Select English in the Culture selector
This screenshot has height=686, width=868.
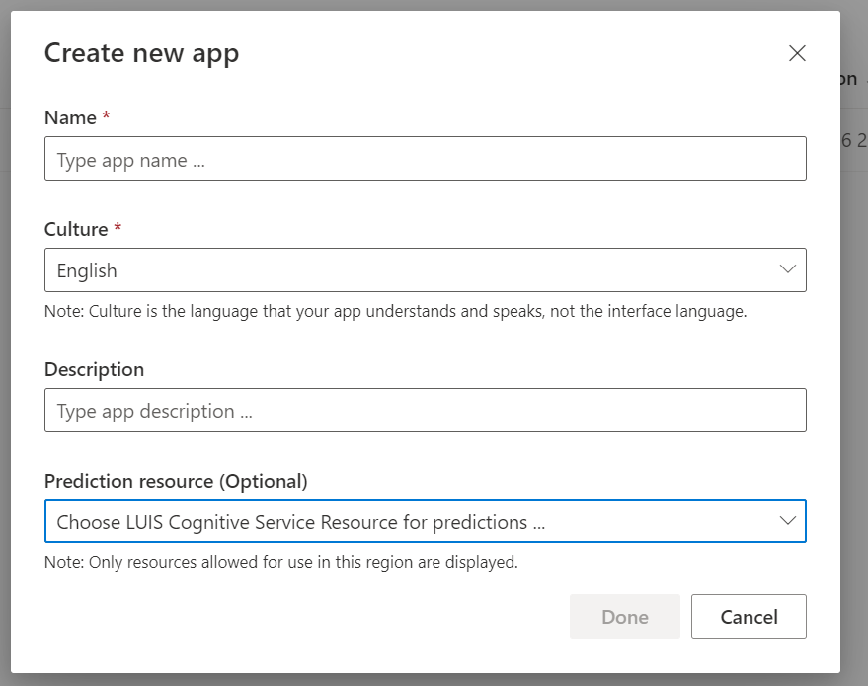click(x=425, y=269)
